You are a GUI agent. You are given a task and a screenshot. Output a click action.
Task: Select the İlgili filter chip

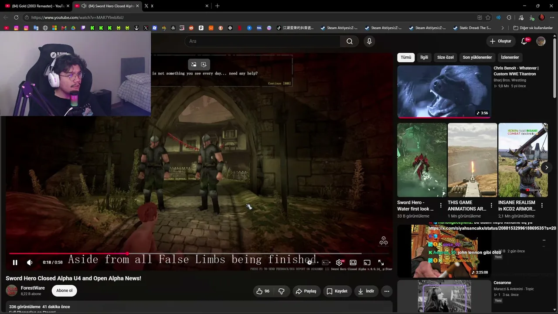(x=424, y=57)
